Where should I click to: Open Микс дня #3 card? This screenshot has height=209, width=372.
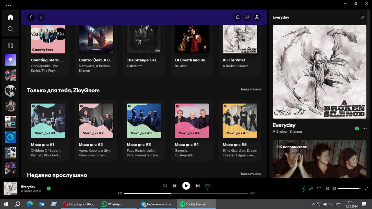(x=144, y=130)
